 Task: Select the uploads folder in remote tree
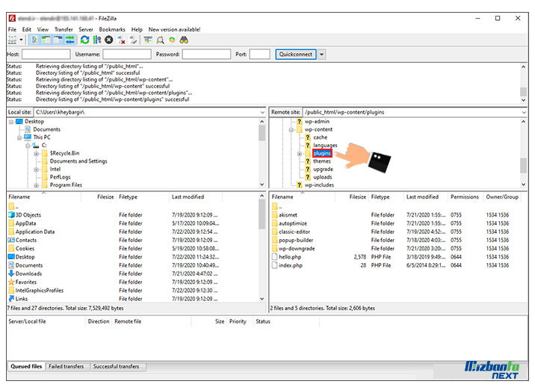323,177
